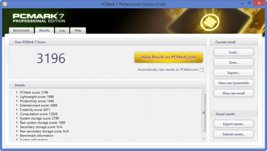Expand the Computation score entry
Image resolution: width=267 pixels, height=151 pixels.
click(x=17, y=114)
